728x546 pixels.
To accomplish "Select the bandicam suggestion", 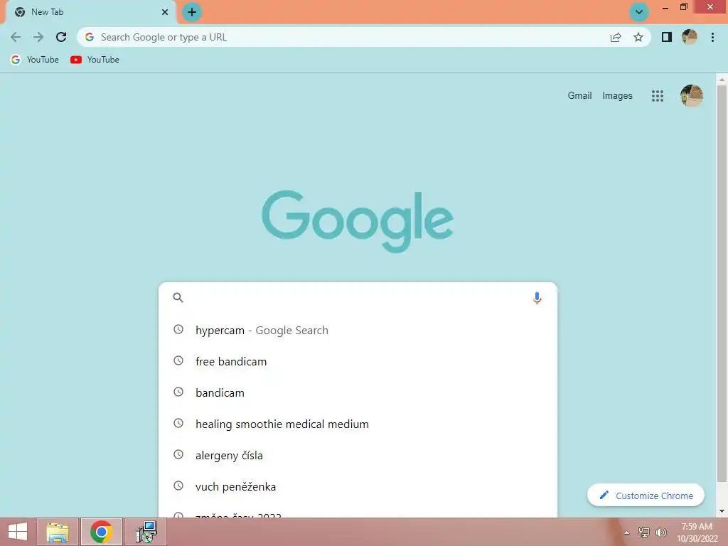I will click(x=358, y=392).
